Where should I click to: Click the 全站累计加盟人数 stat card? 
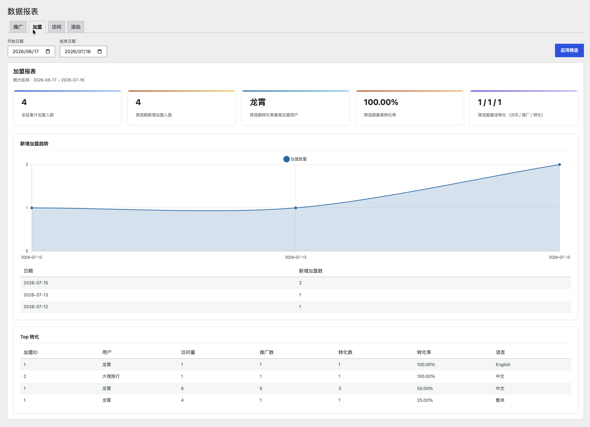pyautogui.click(x=67, y=108)
